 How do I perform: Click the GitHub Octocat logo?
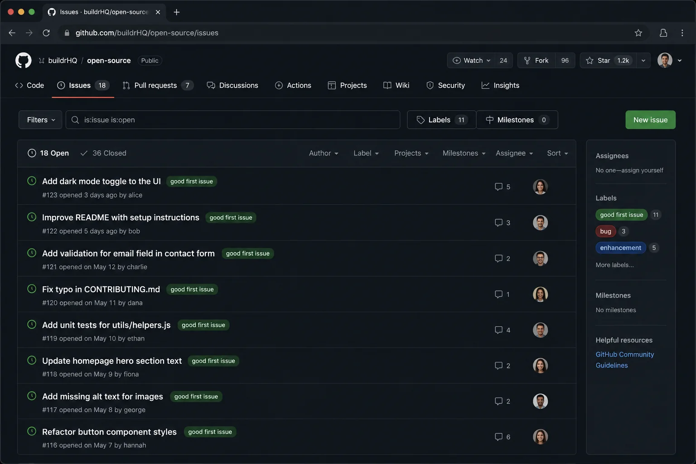pos(24,60)
